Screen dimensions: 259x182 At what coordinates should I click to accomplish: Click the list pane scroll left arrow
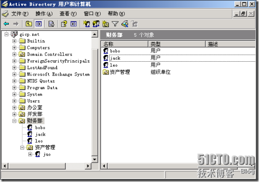tap(104, 166)
